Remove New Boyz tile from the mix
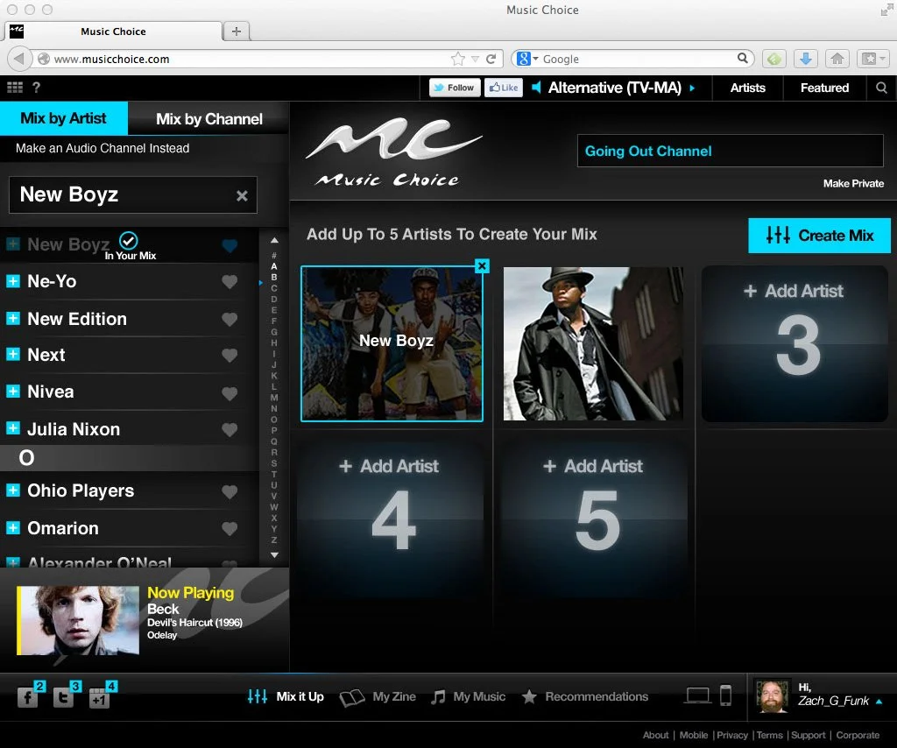Viewport: 897px width, 748px height. 483,266
